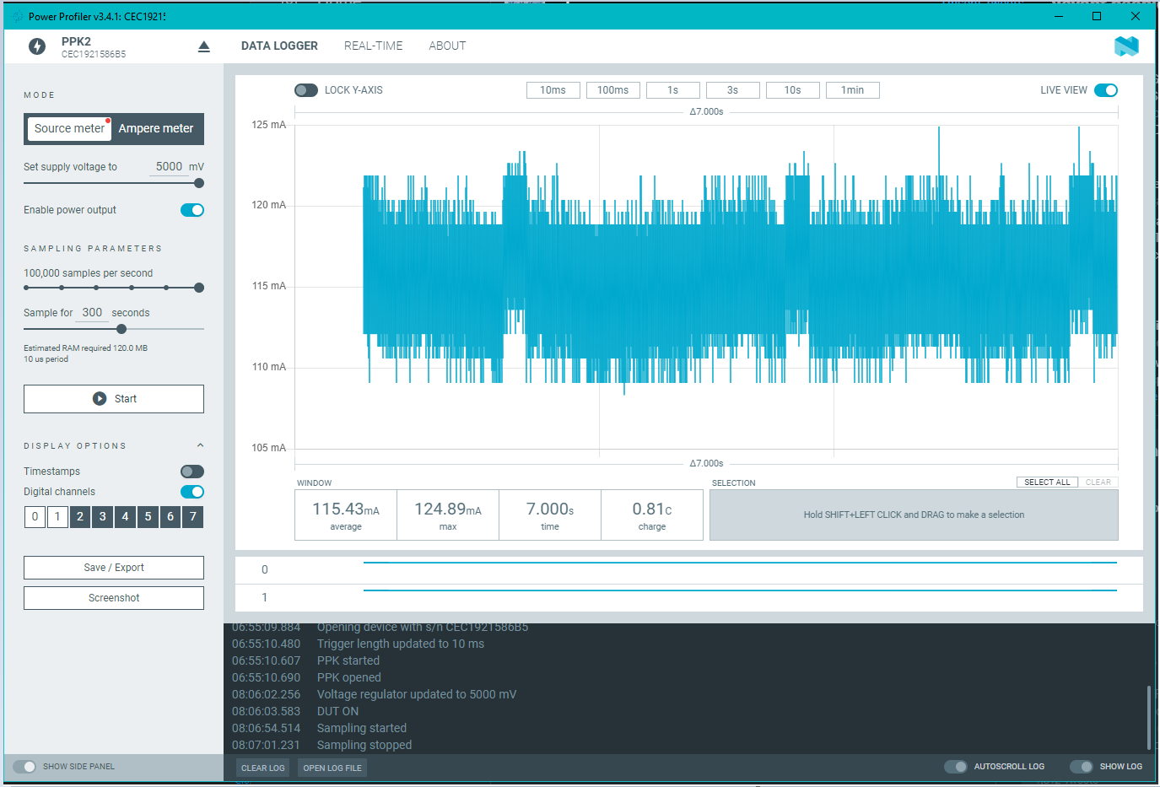Toggle digital channel 7 button
The image size is (1160, 787).
click(x=193, y=517)
